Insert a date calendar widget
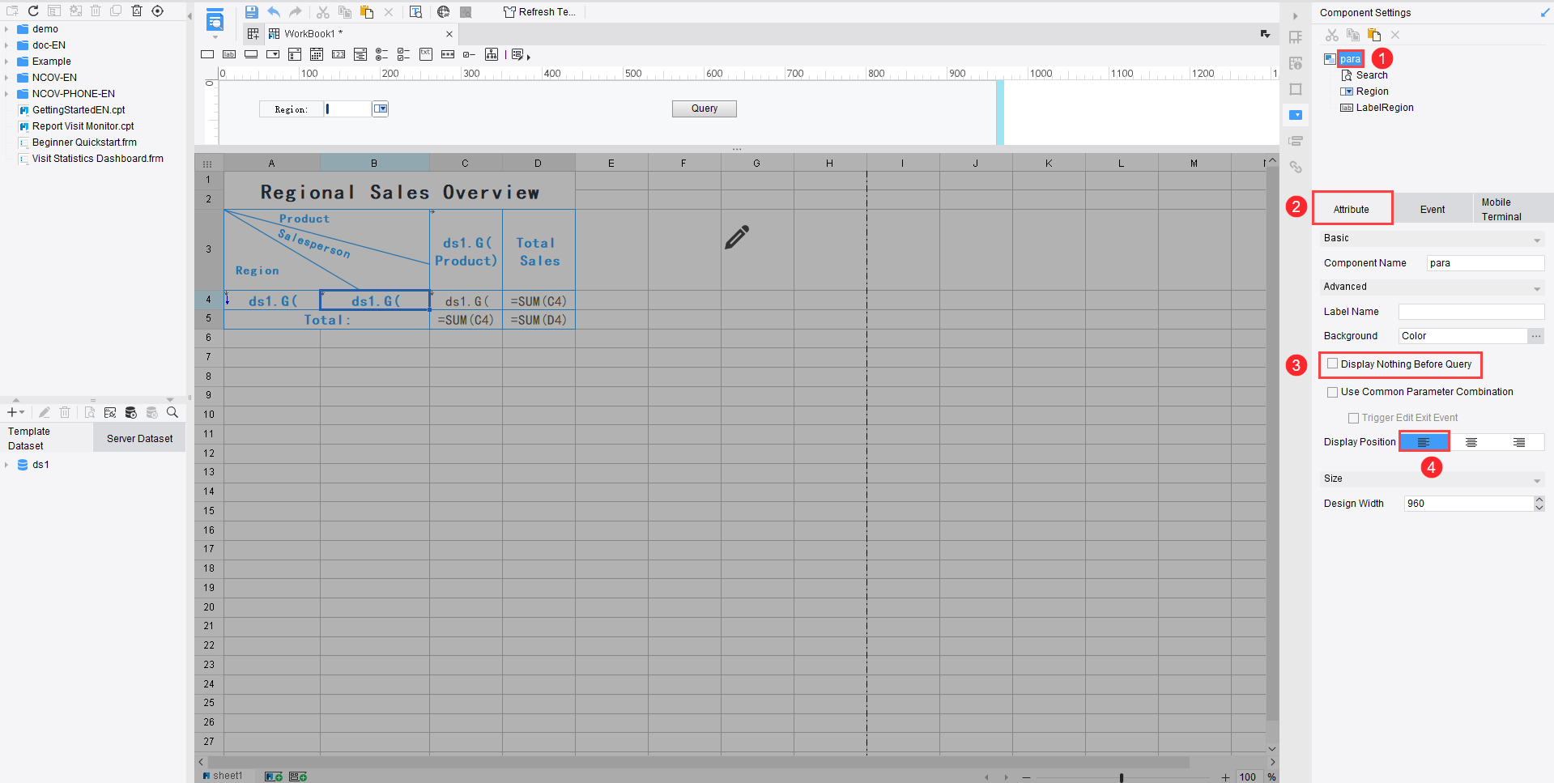 317,54
